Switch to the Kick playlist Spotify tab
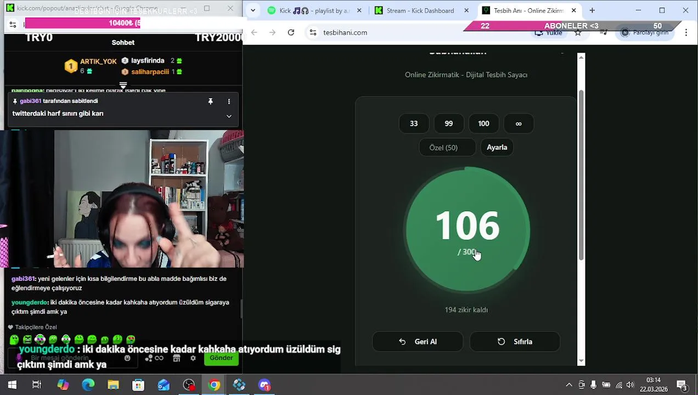Screen dimensions: 698x395 (314, 10)
